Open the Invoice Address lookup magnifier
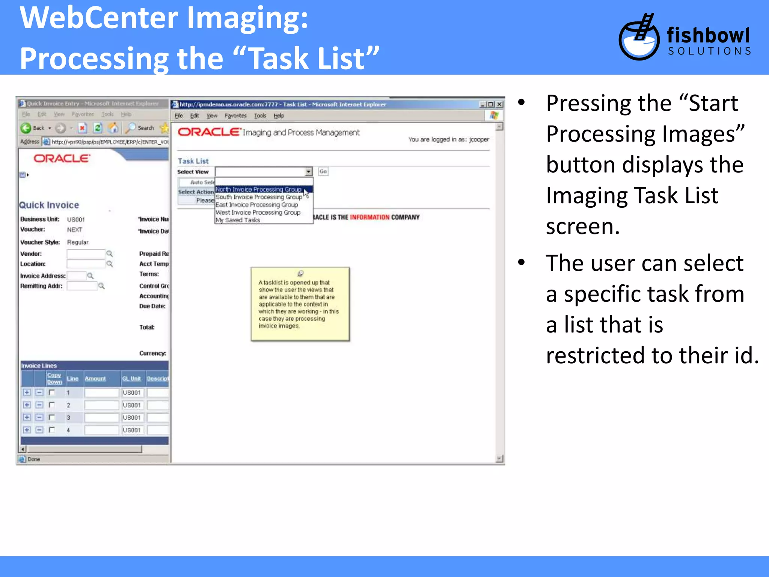 coord(90,276)
